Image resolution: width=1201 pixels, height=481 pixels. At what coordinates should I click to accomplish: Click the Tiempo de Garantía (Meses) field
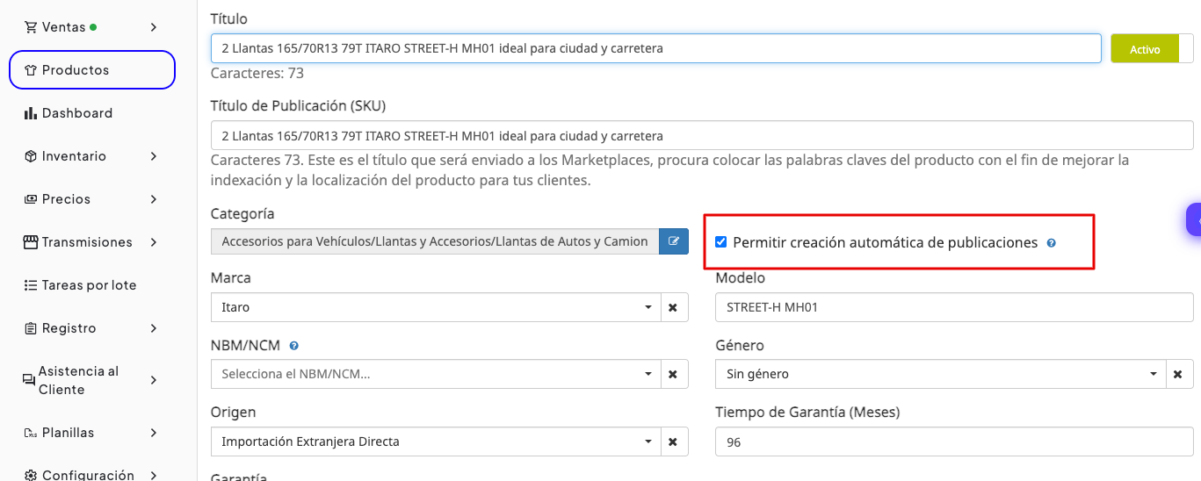click(x=955, y=442)
